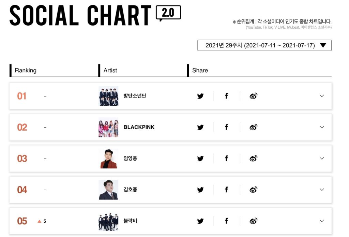The height and width of the screenshot is (237, 349).
Task: Click the 블락비 artist name
Action: pyautogui.click(x=131, y=221)
